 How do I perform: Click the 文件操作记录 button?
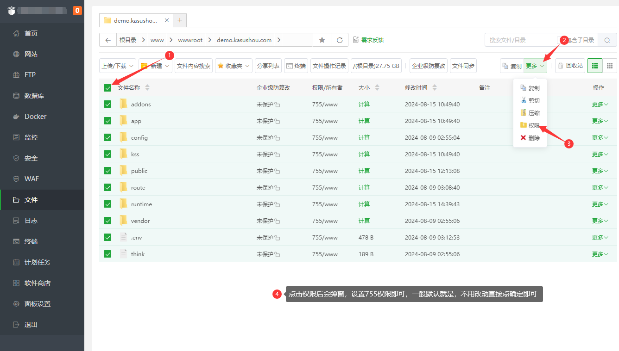pos(329,66)
